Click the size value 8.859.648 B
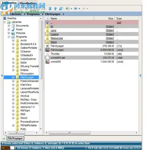 (x=107, y=50)
